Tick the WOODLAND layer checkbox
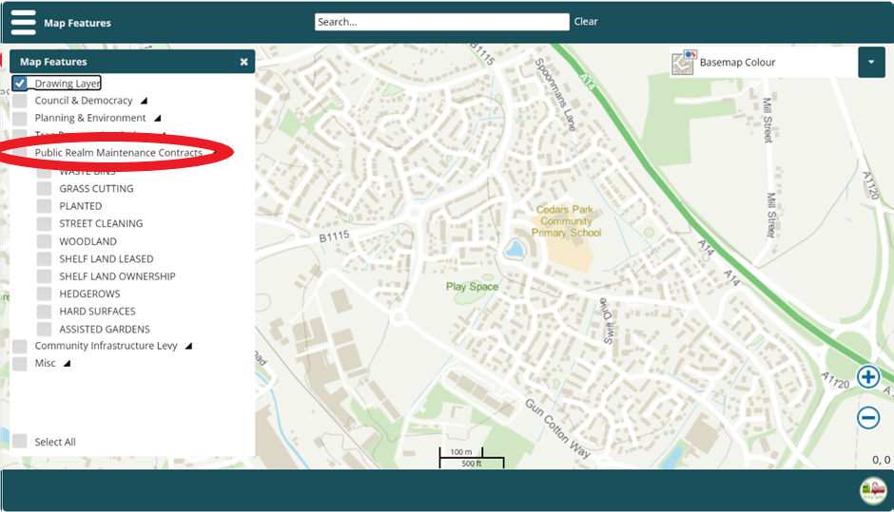 (44, 241)
